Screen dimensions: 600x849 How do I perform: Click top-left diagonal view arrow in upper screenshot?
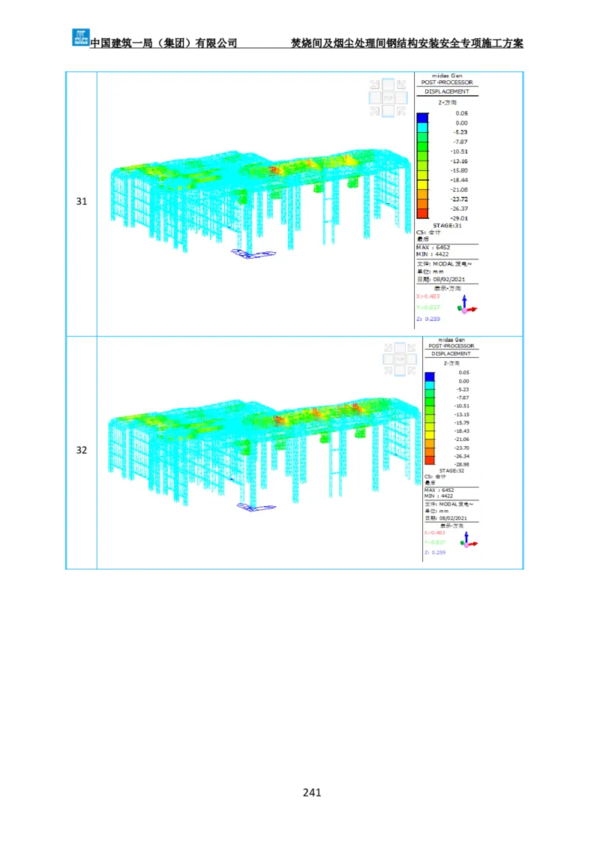point(375,85)
